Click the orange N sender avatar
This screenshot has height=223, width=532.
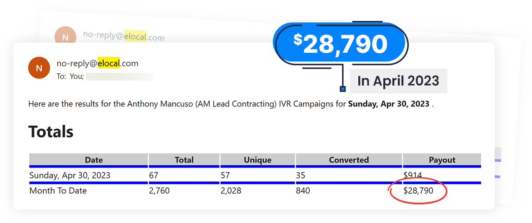point(39,68)
